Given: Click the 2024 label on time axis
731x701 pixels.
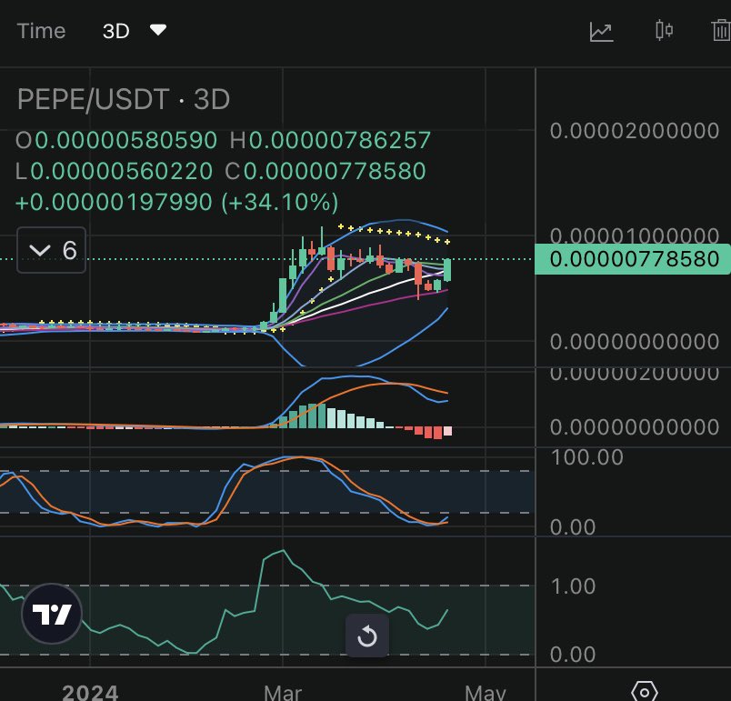Looking at the screenshot, I should [90, 693].
